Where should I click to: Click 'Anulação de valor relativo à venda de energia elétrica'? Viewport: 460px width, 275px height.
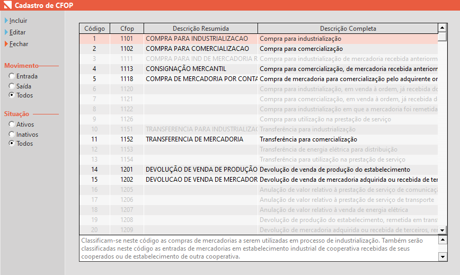click(334, 210)
